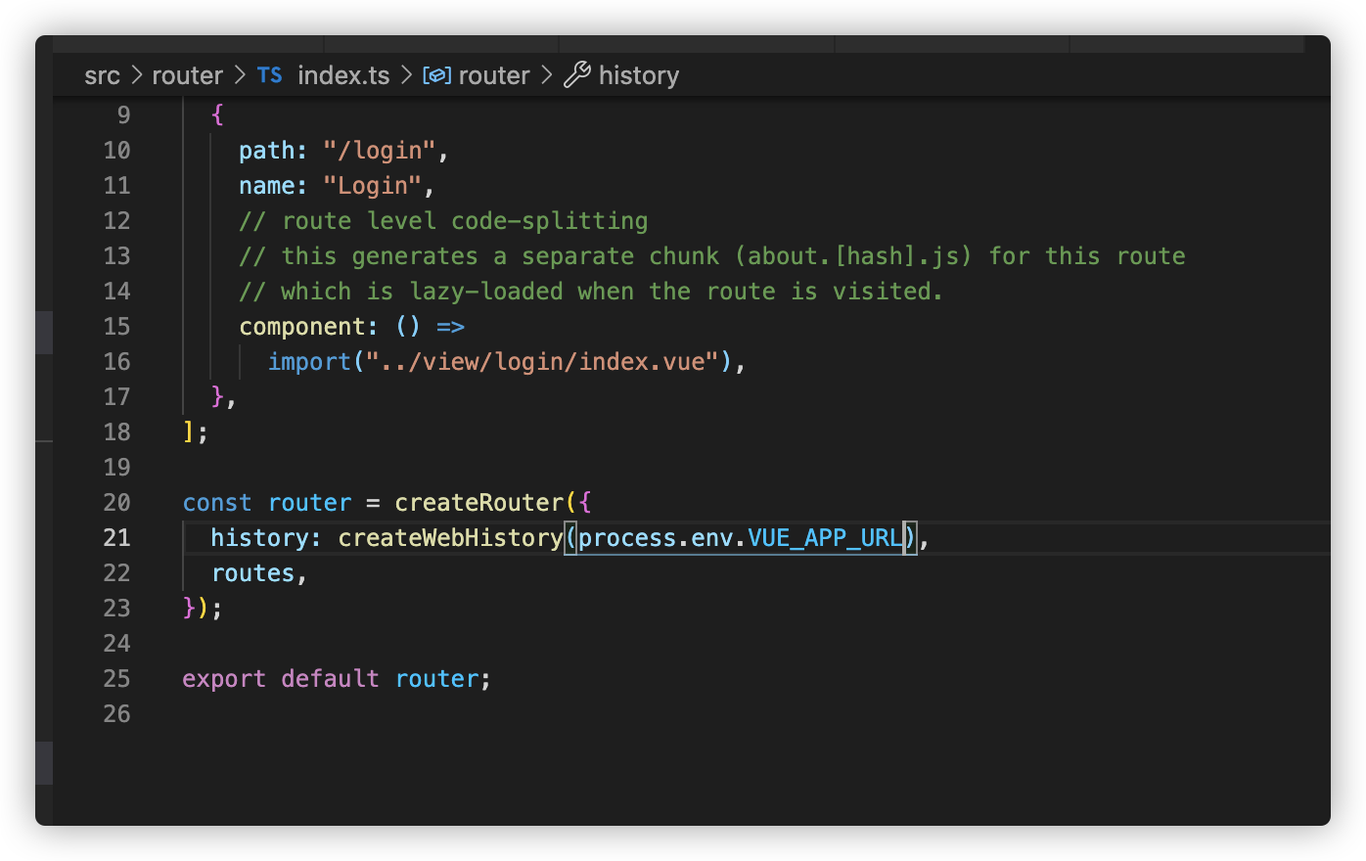Click the "Login" name string value
This screenshot has height=861, width=1366.
[x=373, y=186]
